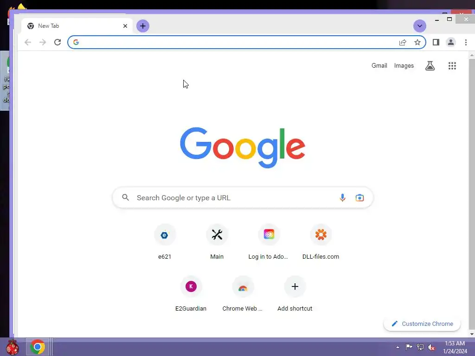The width and height of the screenshot is (475, 356).
Task: Open the Chrome Web Store shortcut
Action: (243, 294)
